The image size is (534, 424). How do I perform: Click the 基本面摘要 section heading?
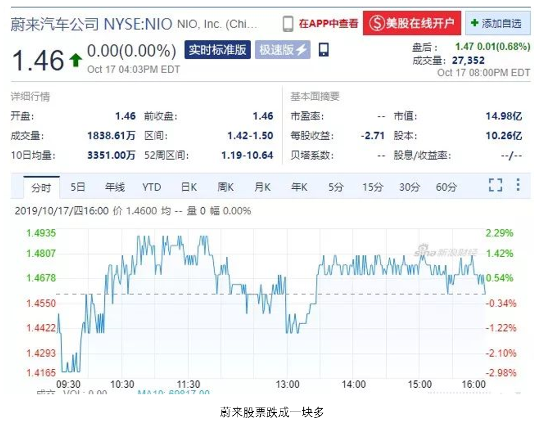point(315,96)
